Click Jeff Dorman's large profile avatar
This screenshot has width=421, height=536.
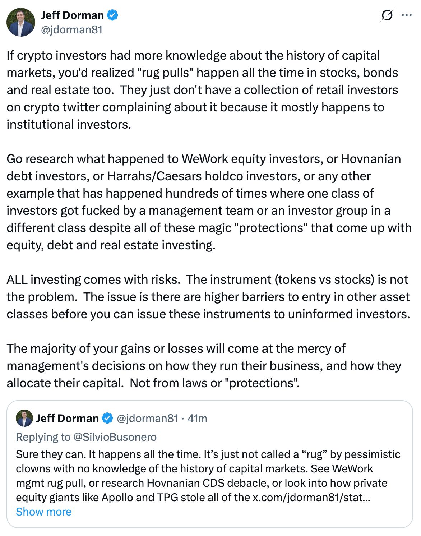21,22
